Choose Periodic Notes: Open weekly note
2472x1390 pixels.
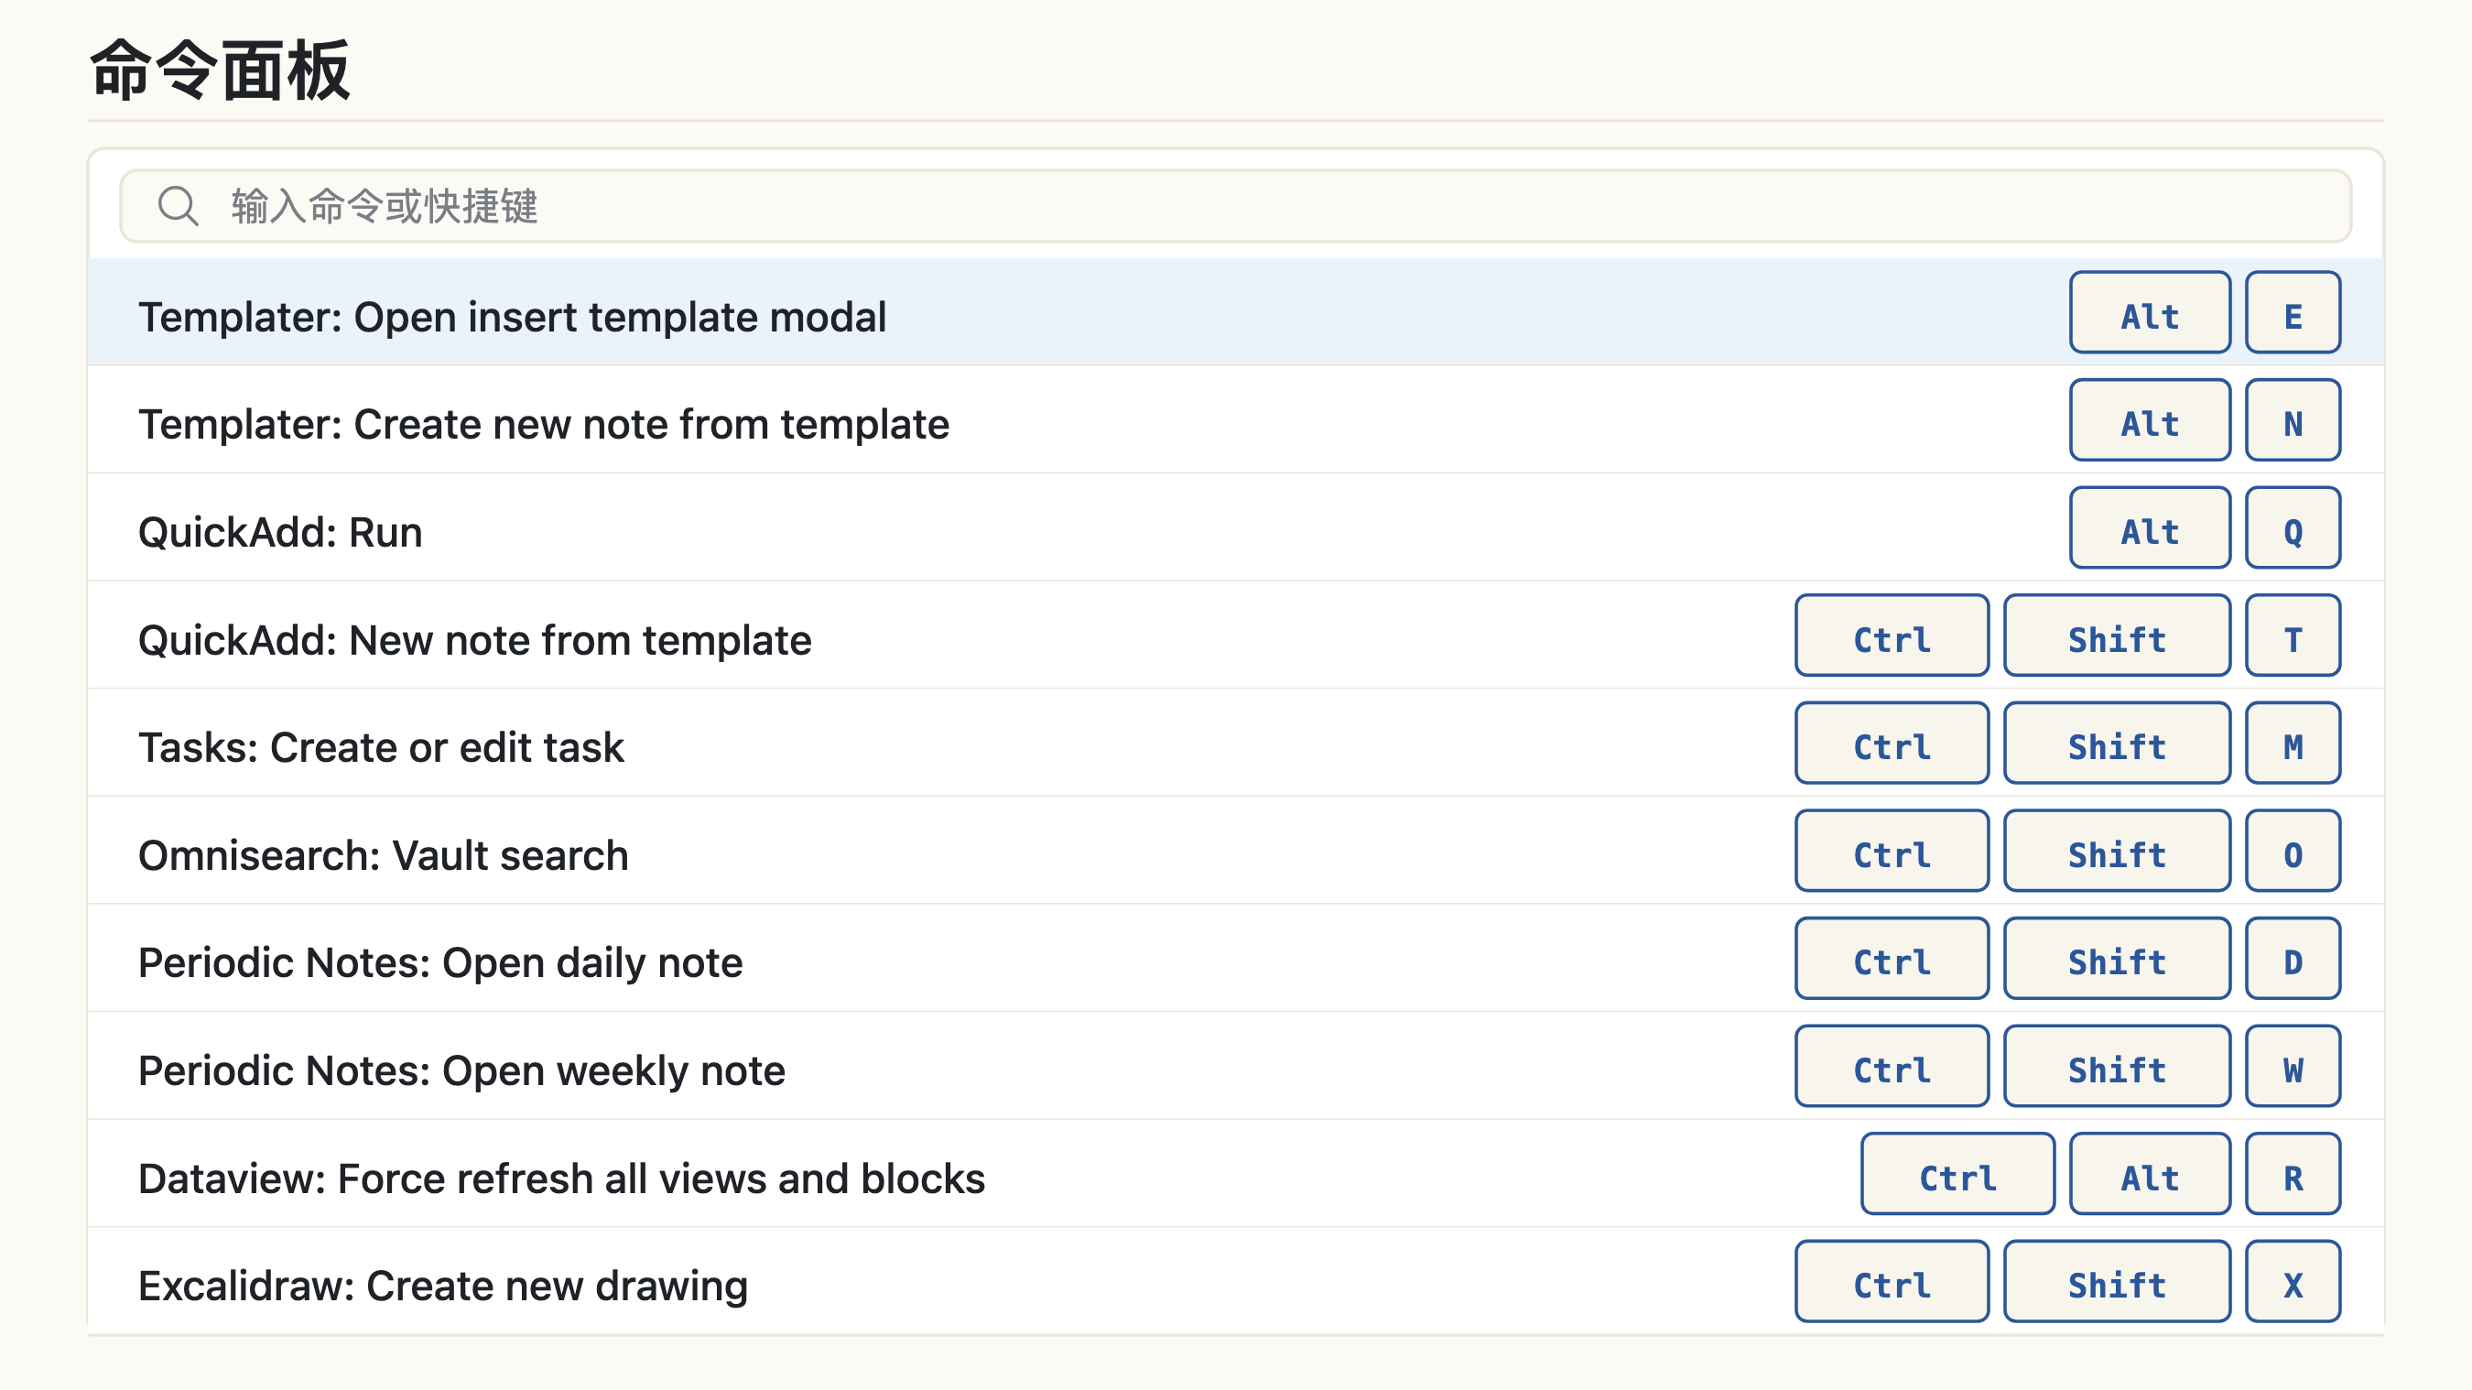tap(1235, 1065)
